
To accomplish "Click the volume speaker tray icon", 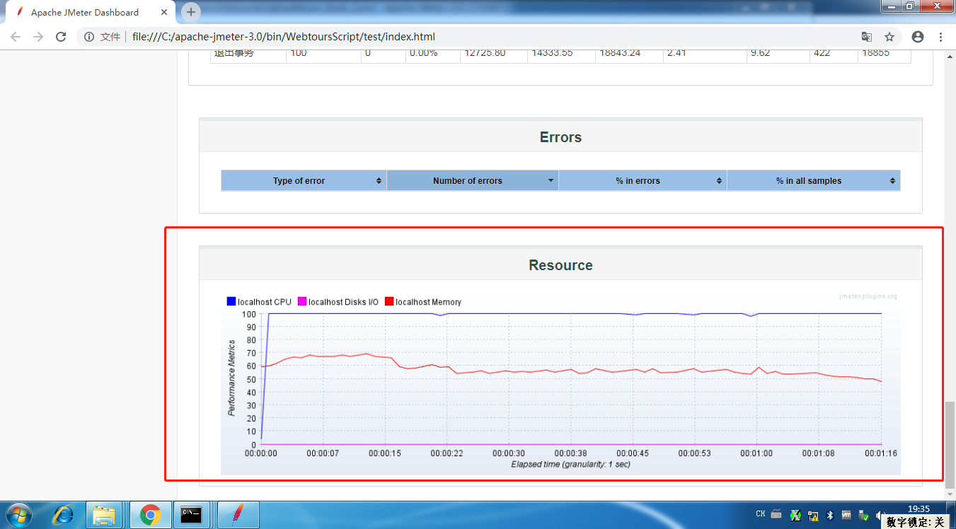I will click(x=880, y=516).
